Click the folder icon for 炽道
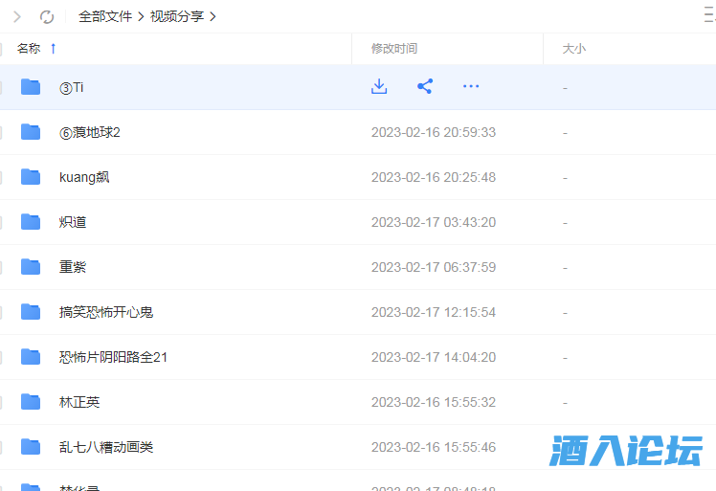This screenshot has height=491, width=716. point(31,222)
